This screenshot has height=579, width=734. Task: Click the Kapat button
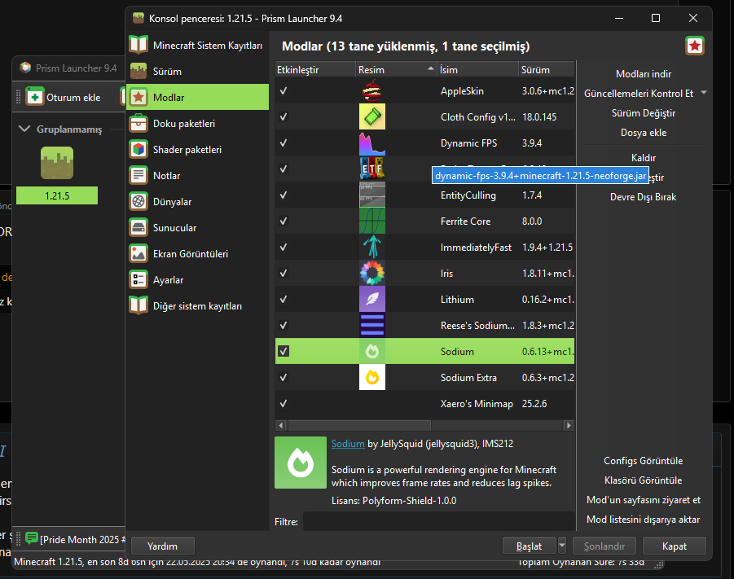[674, 546]
